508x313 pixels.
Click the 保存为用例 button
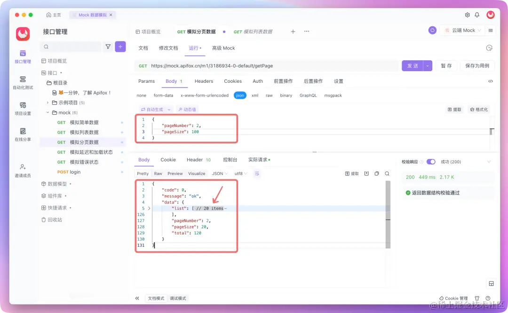tap(477, 65)
